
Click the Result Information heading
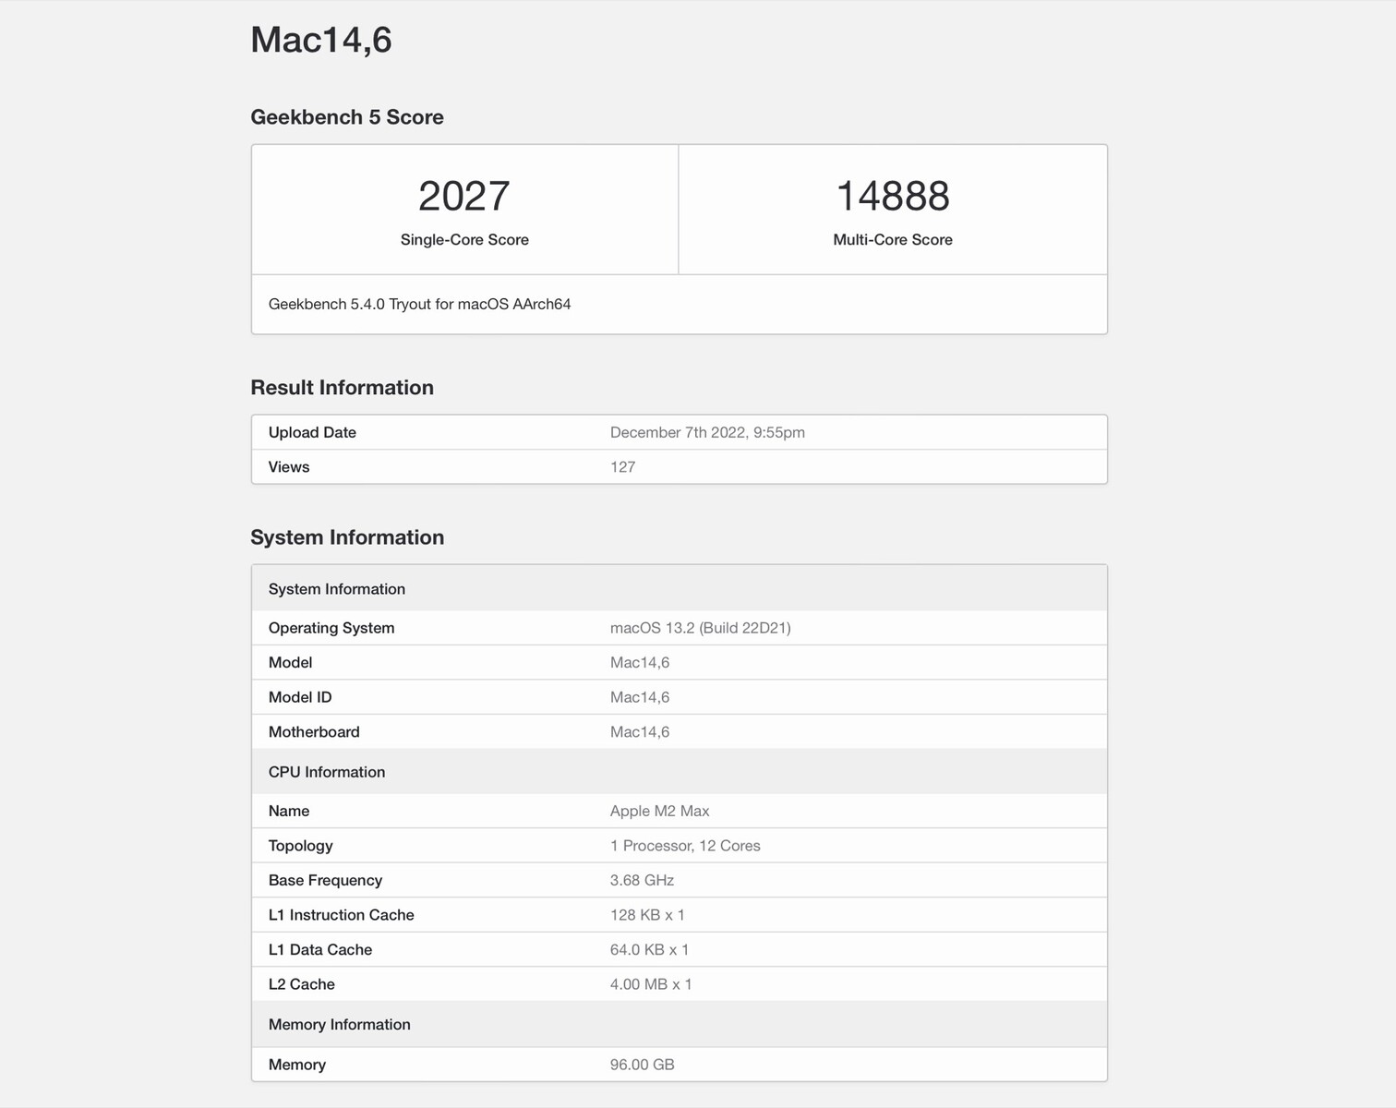342,388
